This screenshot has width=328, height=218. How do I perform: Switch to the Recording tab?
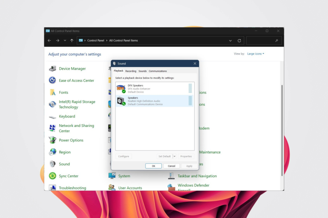point(131,71)
